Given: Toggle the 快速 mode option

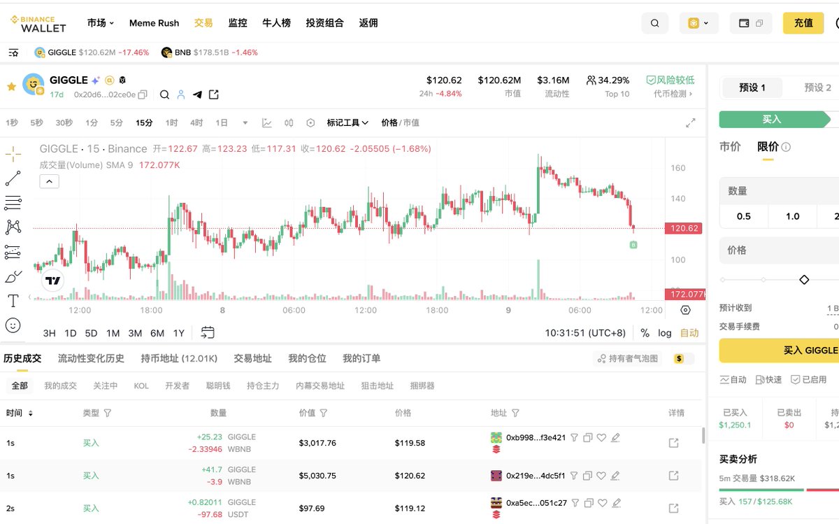Looking at the screenshot, I should point(768,379).
